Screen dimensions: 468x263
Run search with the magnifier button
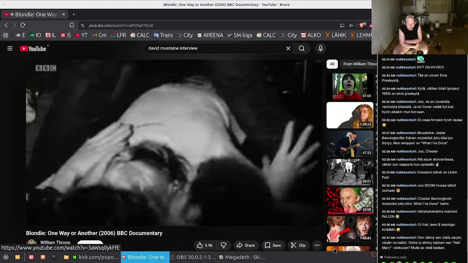302,48
